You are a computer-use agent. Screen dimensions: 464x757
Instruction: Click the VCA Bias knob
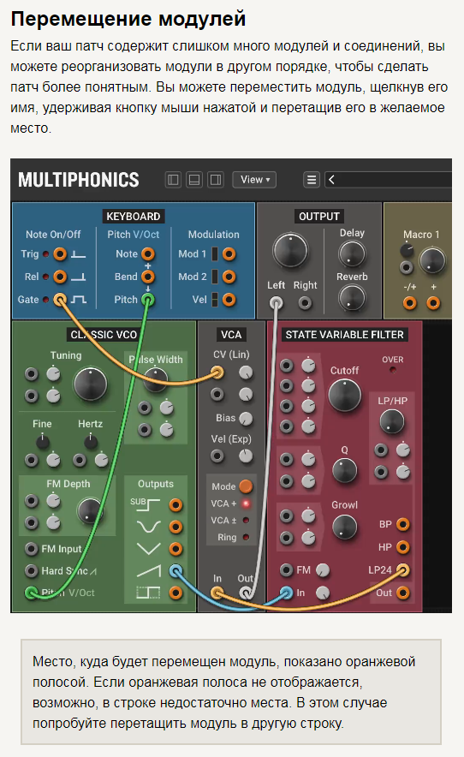coord(246,418)
